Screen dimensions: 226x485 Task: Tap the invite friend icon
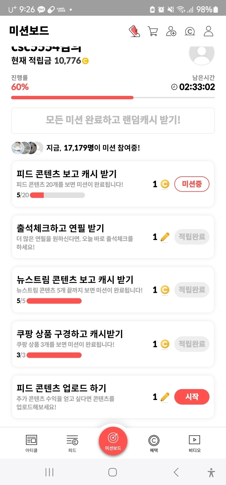[x=171, y=31]
